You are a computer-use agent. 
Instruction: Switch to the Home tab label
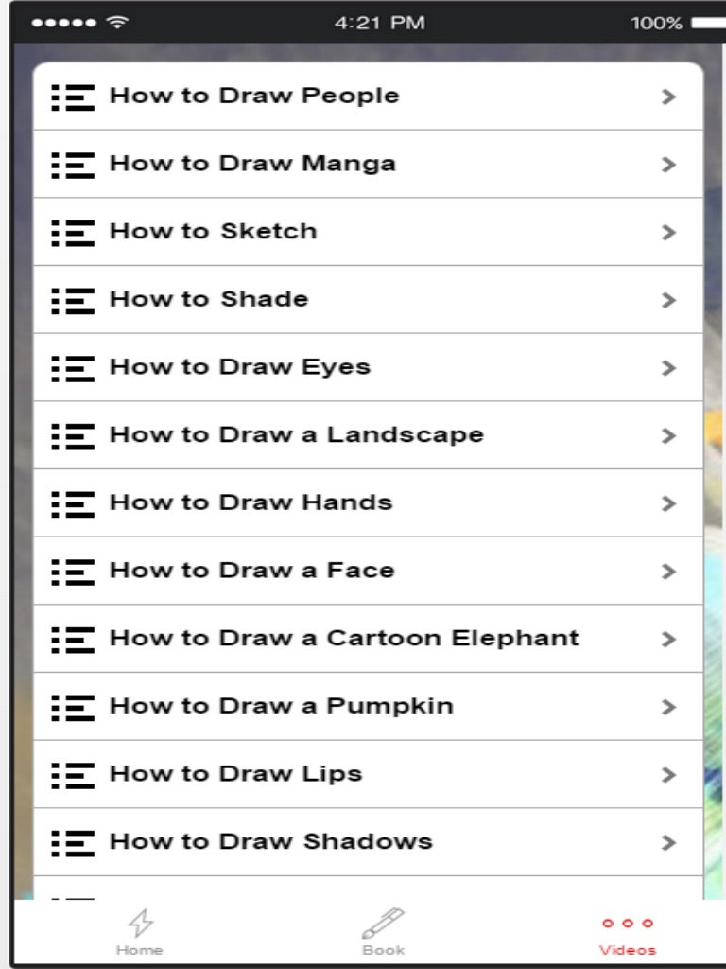[140, 950]
